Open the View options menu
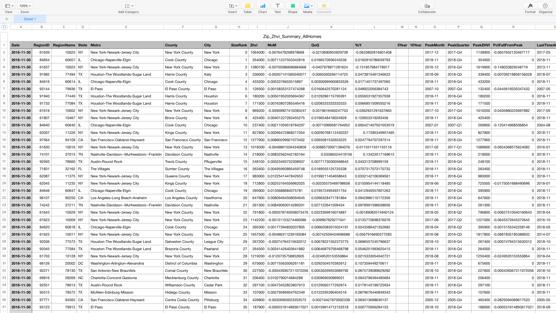This screenshot has height=313, width=556. click(9, 6)
